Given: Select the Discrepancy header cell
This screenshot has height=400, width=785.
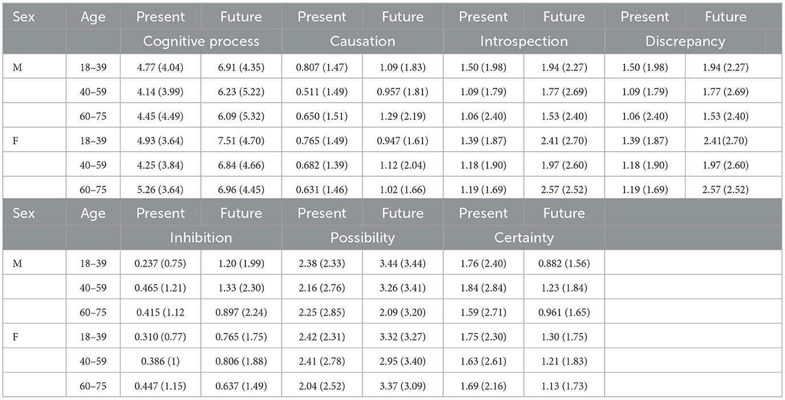Looking at the screenshot, I should pos(685,42).
